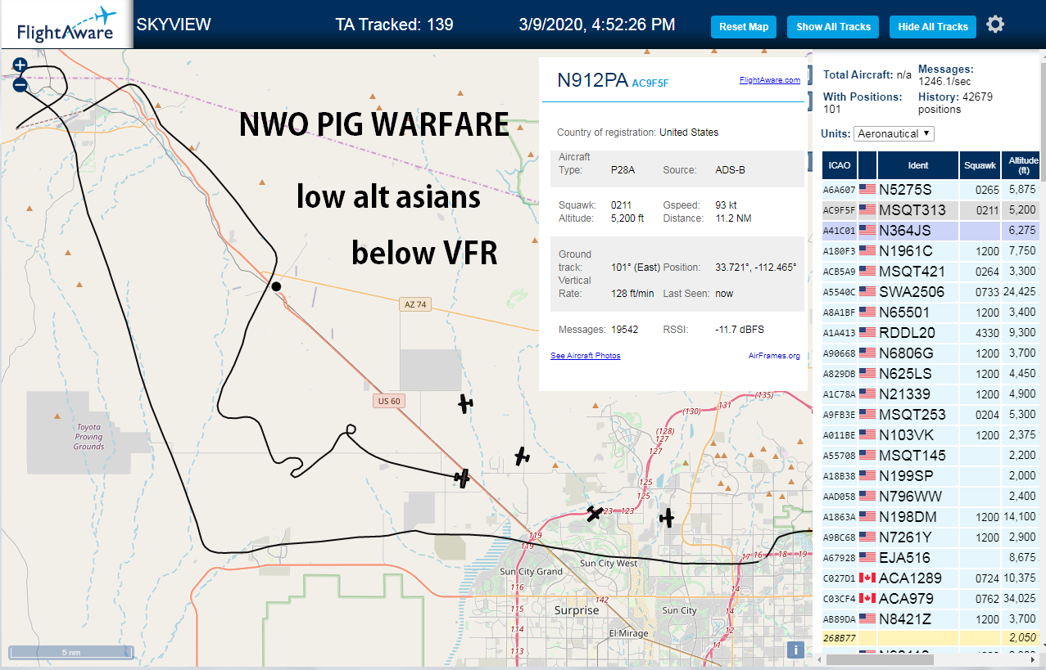Open the FlightAware.com link in aircraft panel
Screen dimensions: 1046x670
[769, 80]
